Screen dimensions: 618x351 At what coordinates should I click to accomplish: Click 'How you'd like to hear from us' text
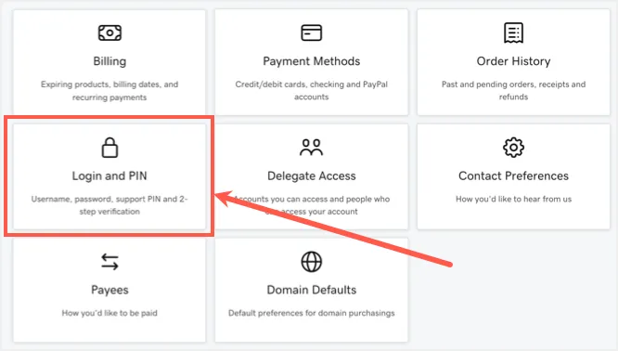click(x=513, y=199)
